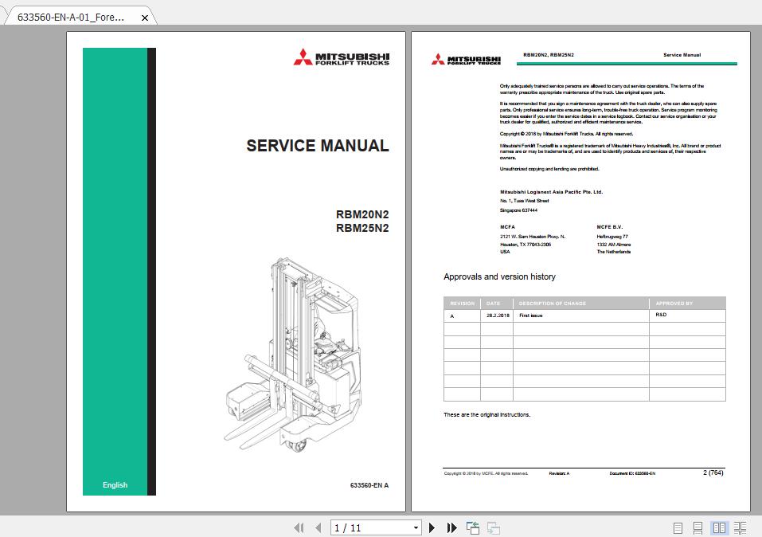Close the 633560-EN-A-01_Fore tab

click(x=144, y=16)
